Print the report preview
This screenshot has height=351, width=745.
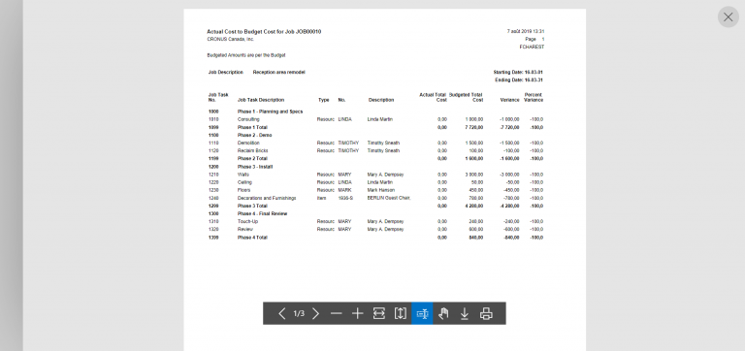tap(486, 313)
